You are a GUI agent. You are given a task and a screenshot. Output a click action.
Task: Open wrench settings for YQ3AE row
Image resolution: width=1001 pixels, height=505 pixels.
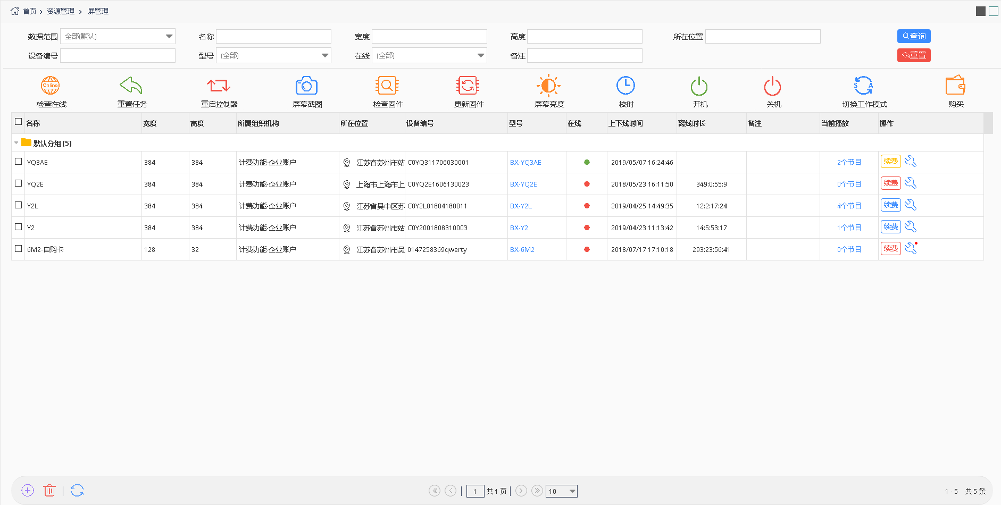(x=911, y=162)
